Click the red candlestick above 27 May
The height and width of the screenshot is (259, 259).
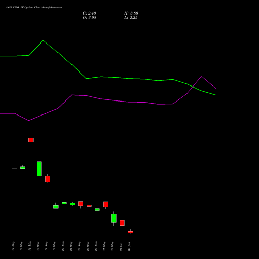(x=106, y=204)
